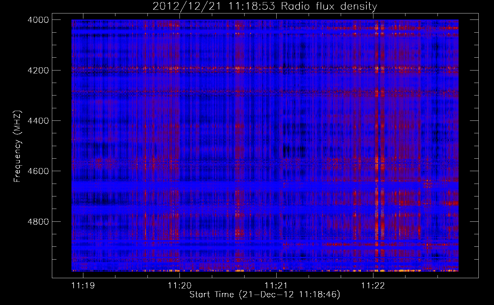Screen dimensions: 494x305
Task: Click the 11:19 time tick label
Action: [x=83, y=286]
